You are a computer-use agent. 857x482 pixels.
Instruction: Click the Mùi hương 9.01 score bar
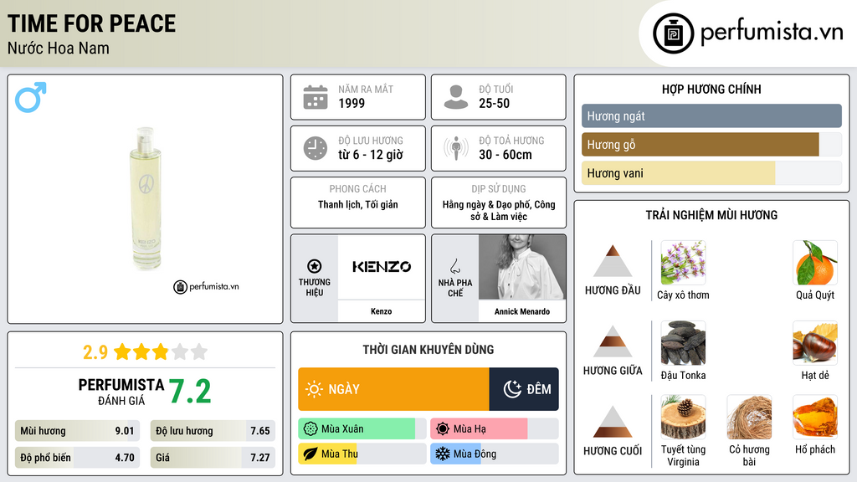point(78,431)
